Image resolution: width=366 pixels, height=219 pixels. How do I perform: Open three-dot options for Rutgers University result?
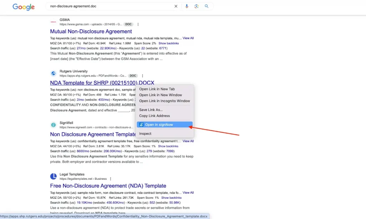point(142,76)
